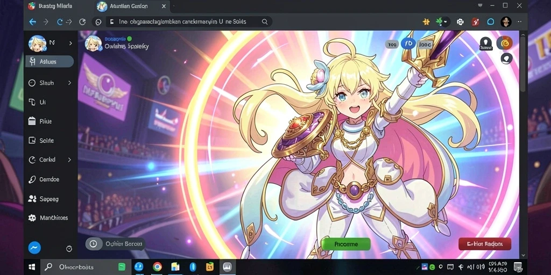
Task: Open Chrome from the taskbar
Action: (157, 267)
